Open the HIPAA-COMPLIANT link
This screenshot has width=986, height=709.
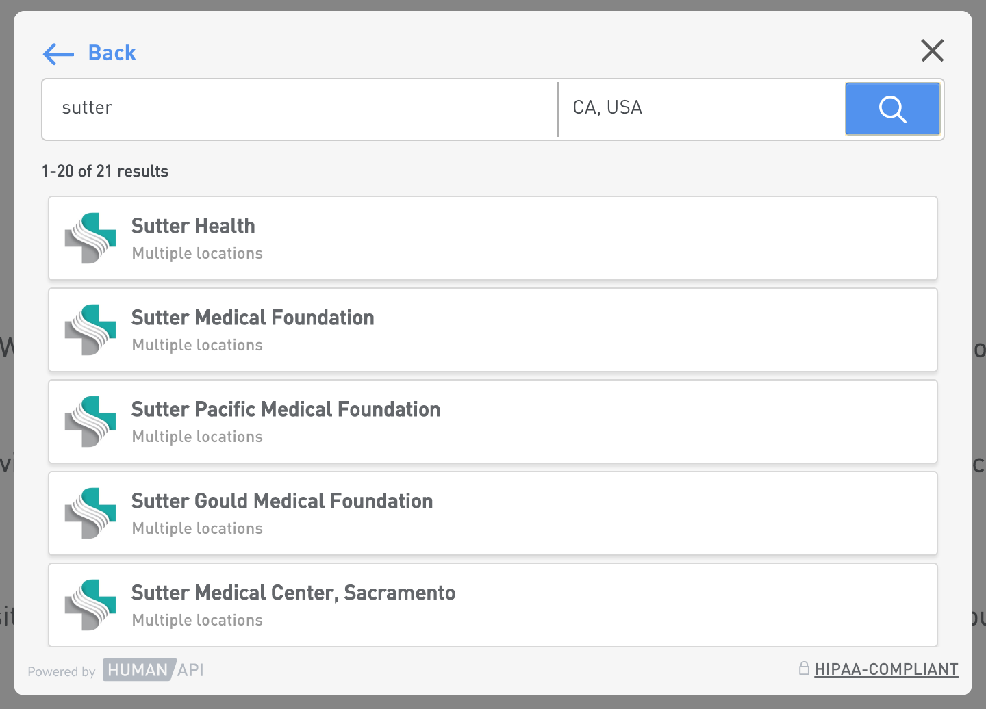(886, 669)
